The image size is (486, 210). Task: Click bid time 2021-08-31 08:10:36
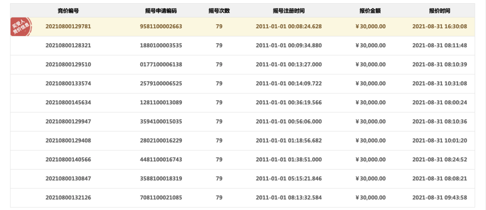(440, 121)
